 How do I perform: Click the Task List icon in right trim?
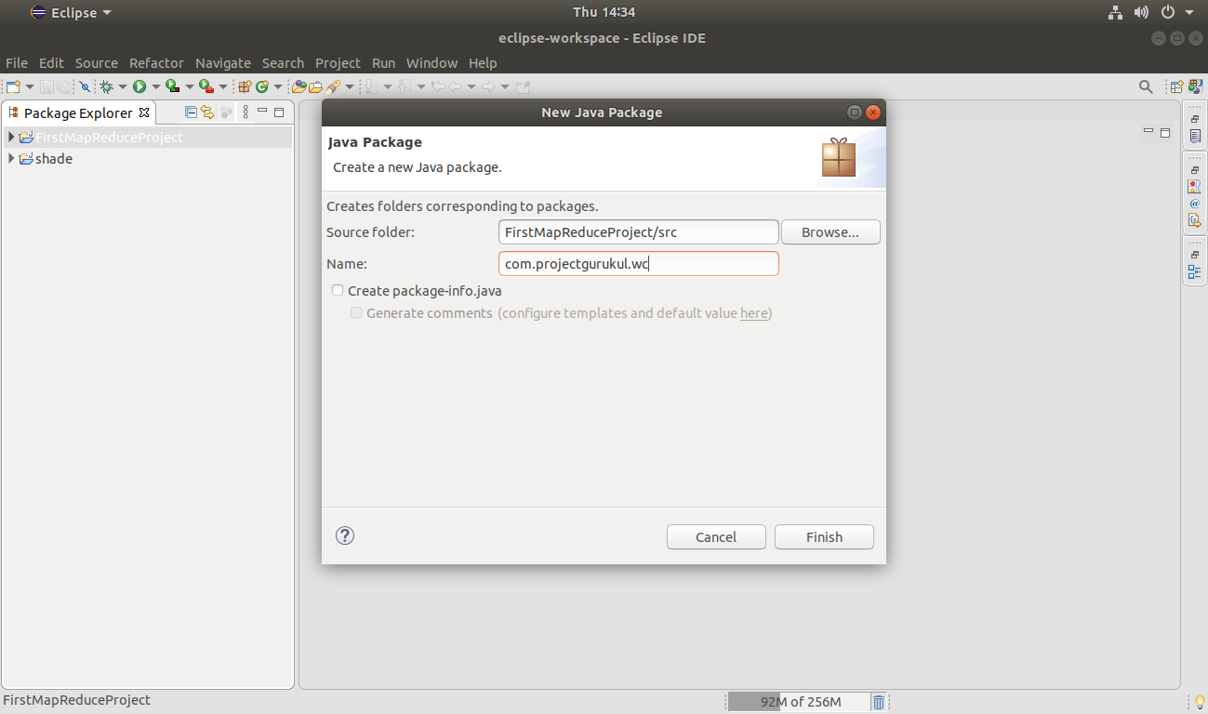tap(1195, 136)
